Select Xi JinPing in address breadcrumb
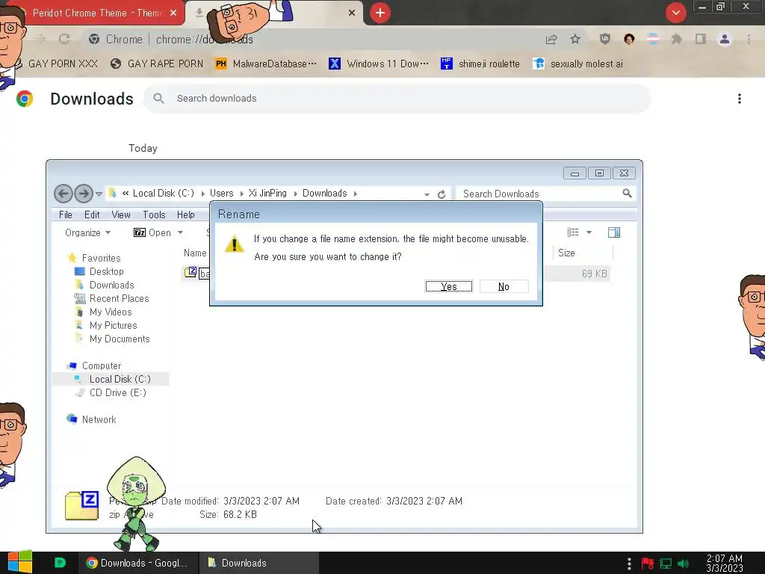 pyautogui.click(x=267, y=194)
